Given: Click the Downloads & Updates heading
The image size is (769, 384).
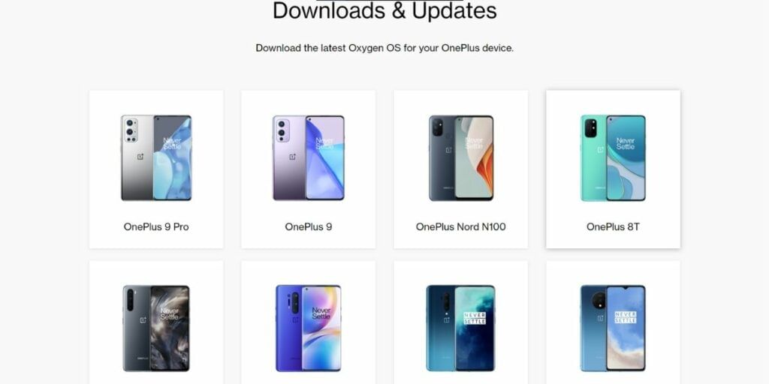Looking at the screenshot, I should point(384,10).
